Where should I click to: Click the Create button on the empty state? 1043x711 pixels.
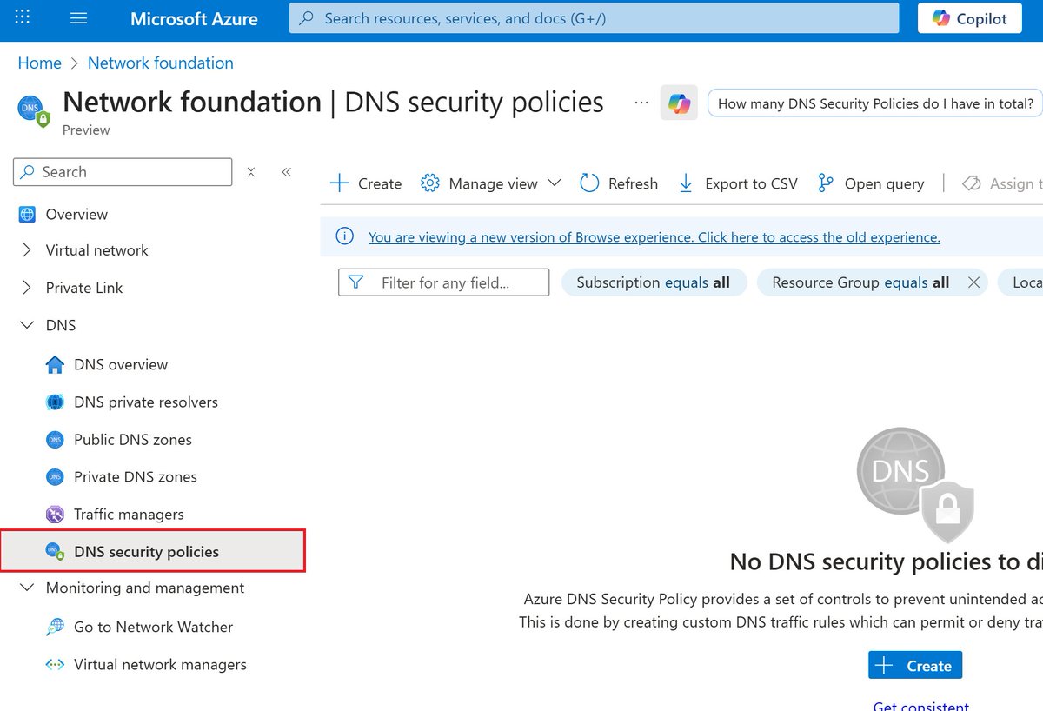[914, 665]
